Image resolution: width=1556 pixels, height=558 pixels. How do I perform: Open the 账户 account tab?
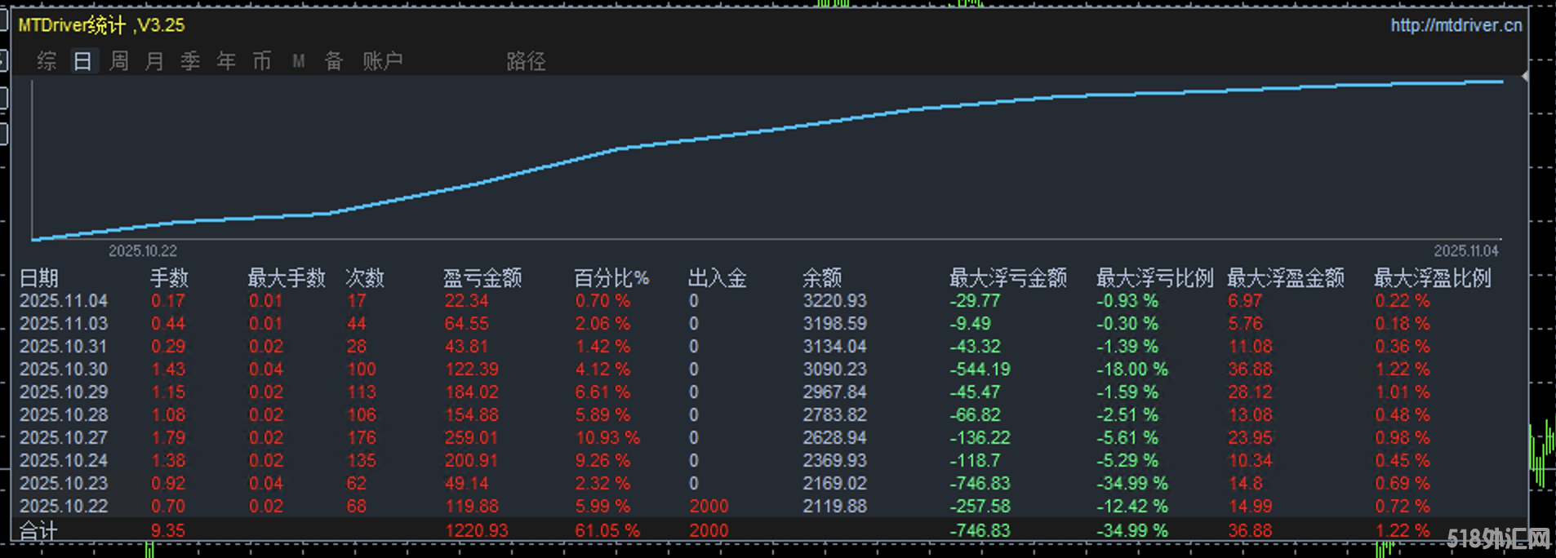pos(383,61)
